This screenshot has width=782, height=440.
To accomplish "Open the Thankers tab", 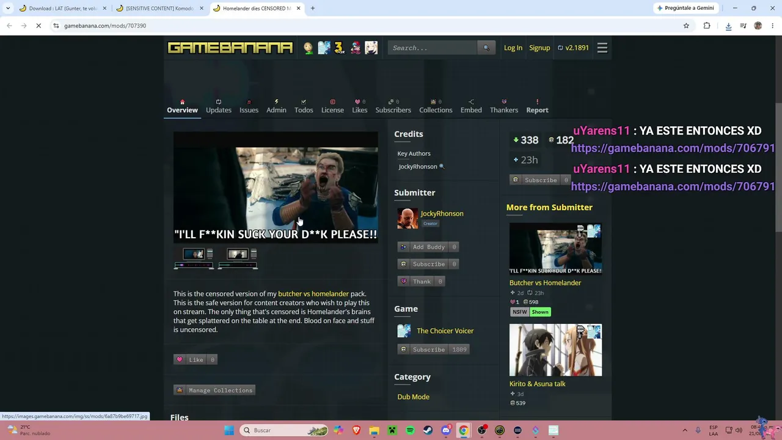I will click(x=504, y=106).
